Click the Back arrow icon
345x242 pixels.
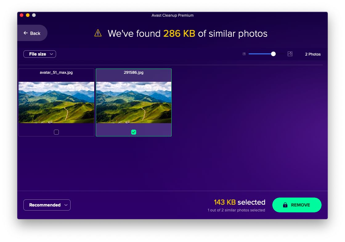click(26, 33)
